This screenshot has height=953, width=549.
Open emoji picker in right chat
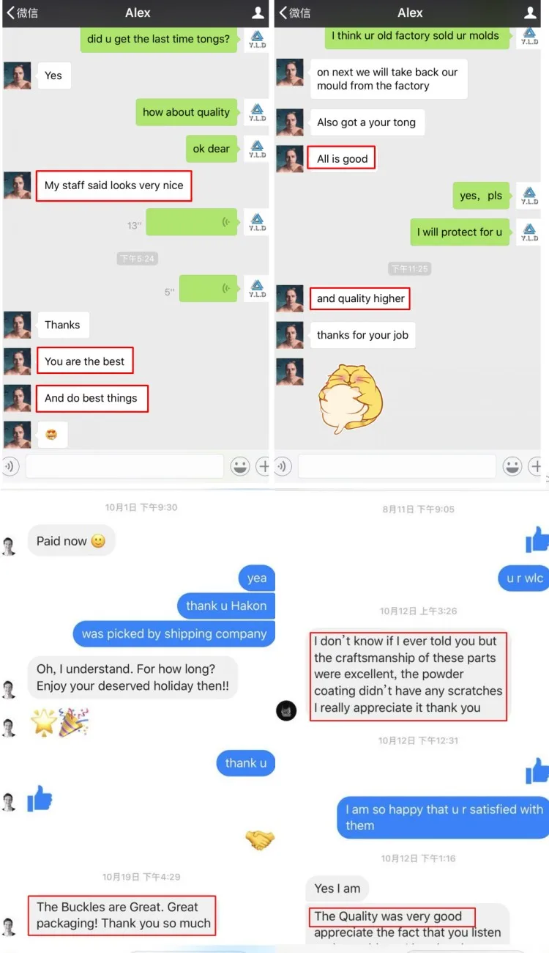(512, 466)
